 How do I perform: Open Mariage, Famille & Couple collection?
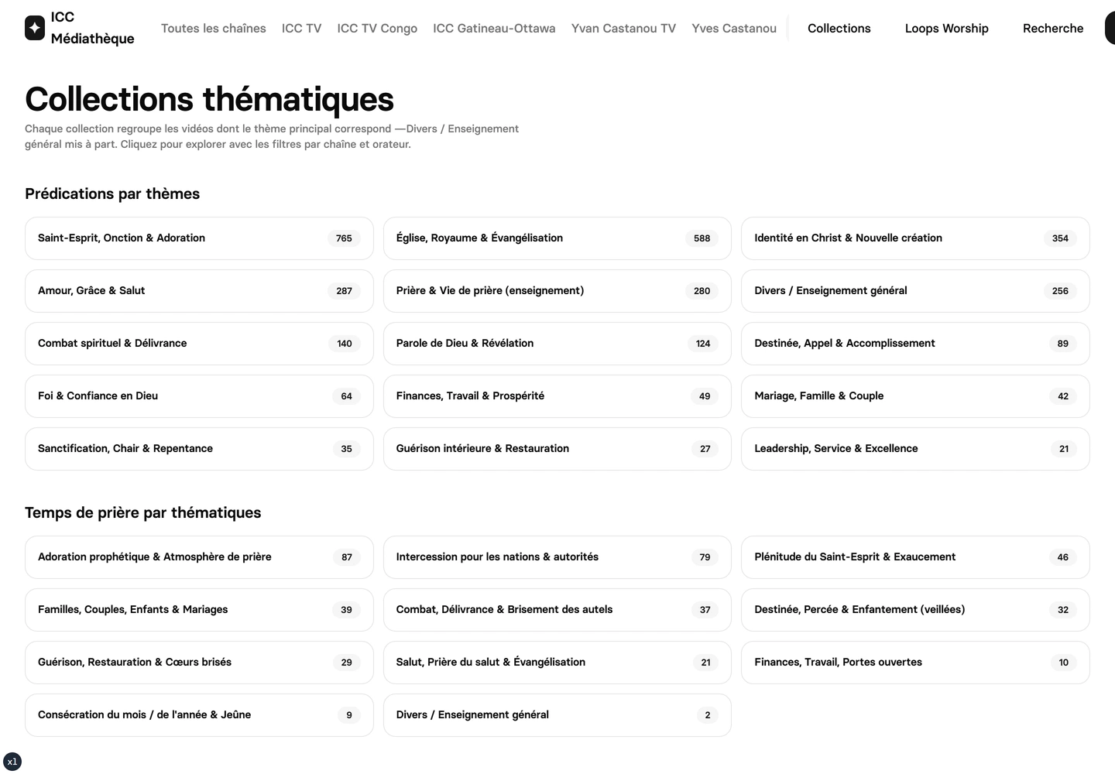(x=915, y=396)
